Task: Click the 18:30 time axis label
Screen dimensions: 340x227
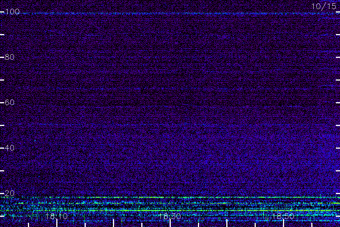Action: pyautogui.click(x=170, y=216)
